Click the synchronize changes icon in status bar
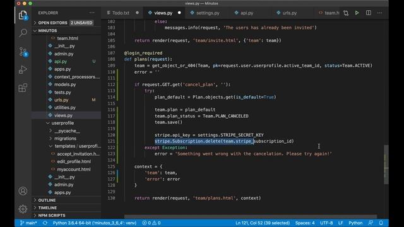 tap(45, 223)
